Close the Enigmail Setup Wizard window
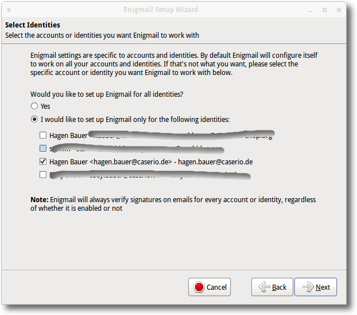The image size is (357, 315). tap(339, 10)
